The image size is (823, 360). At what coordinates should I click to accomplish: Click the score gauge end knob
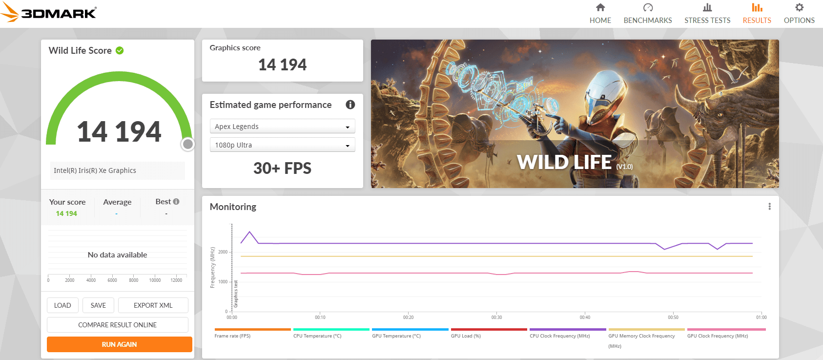(188, 144)
